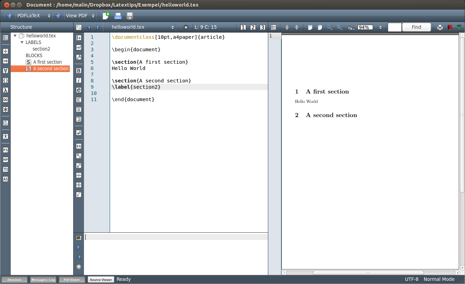Open the miscellaneous symbols (∀) panel
Viewport: 465px width, 284px height.
[x=6, y=71]
